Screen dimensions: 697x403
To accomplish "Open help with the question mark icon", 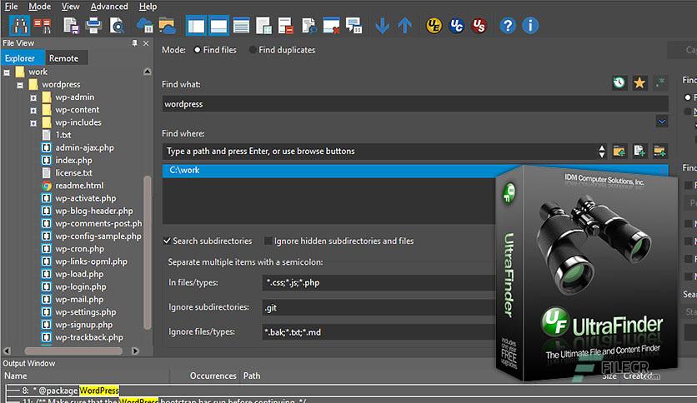I will pos(507,26).
